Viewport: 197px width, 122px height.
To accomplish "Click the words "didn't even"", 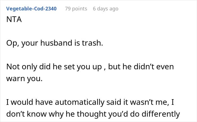I will coord(154,66).
